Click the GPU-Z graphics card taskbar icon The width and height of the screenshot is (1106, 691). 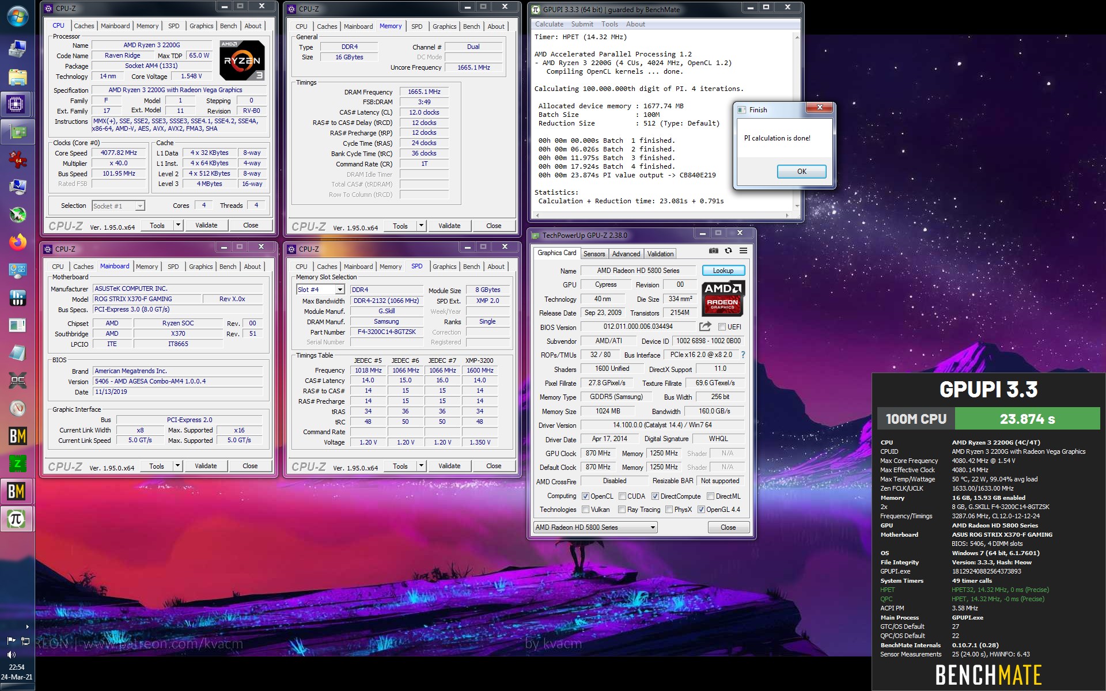point(17,132)
